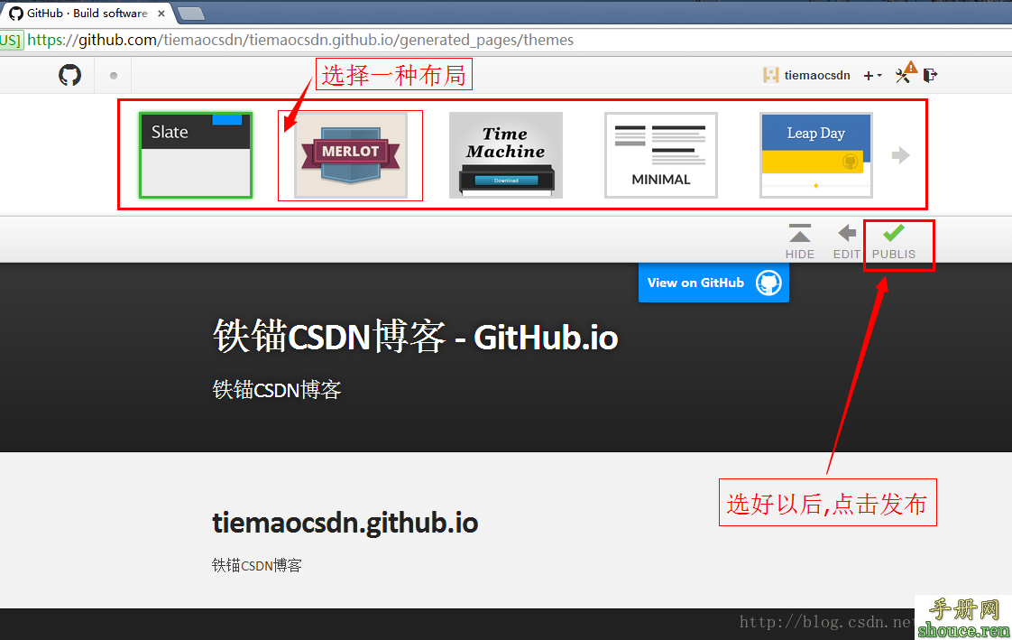Click the tiemaocsdn avatar image

coord(770,75)
